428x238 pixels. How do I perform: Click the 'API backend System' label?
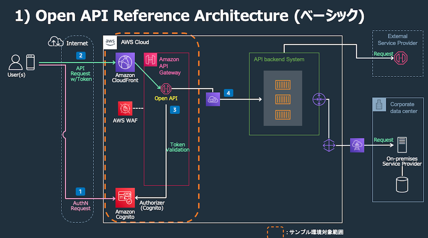(279, 59)
